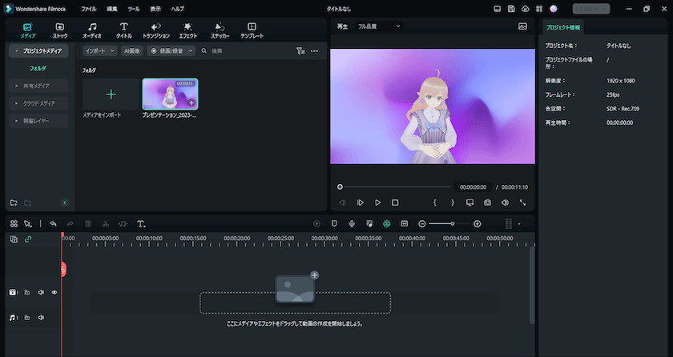673x357 pixels.
Task: Click the next frame playback button
Action: click(360, 203)
